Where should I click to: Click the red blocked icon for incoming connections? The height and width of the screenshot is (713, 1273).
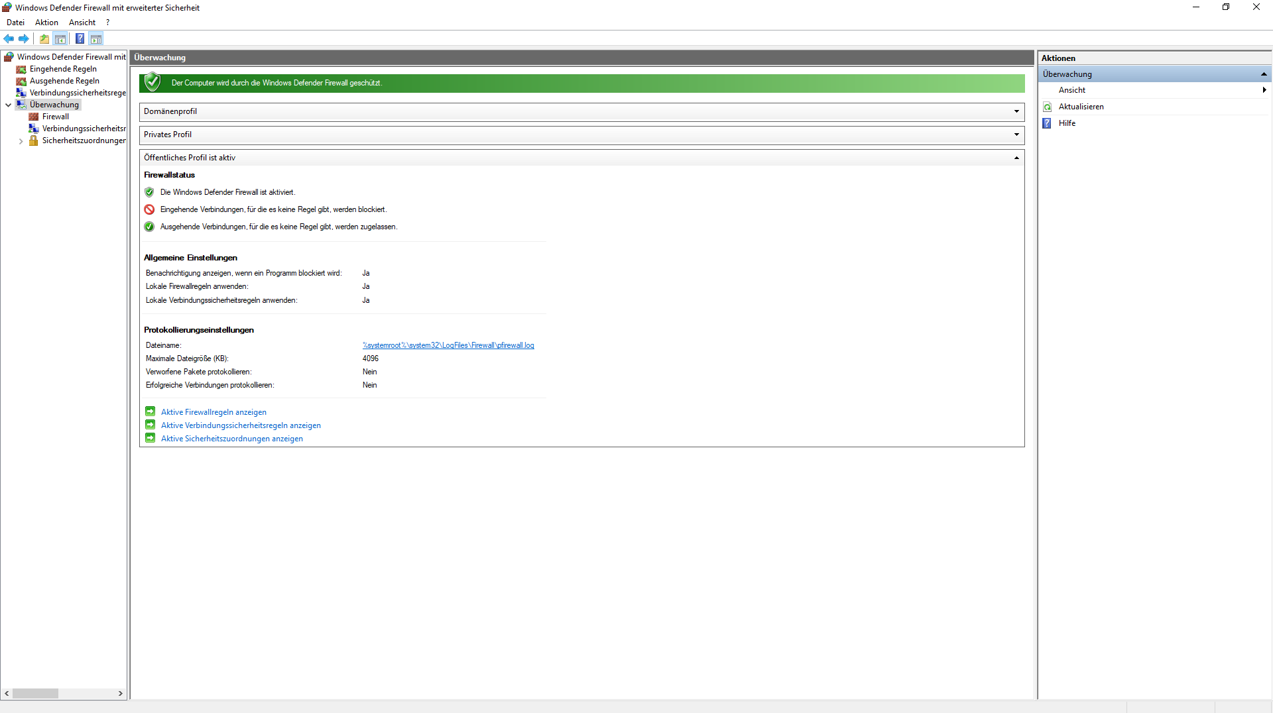click(149, 209)
